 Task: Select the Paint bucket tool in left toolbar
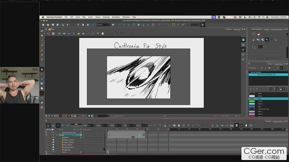(x=42, y=69)
